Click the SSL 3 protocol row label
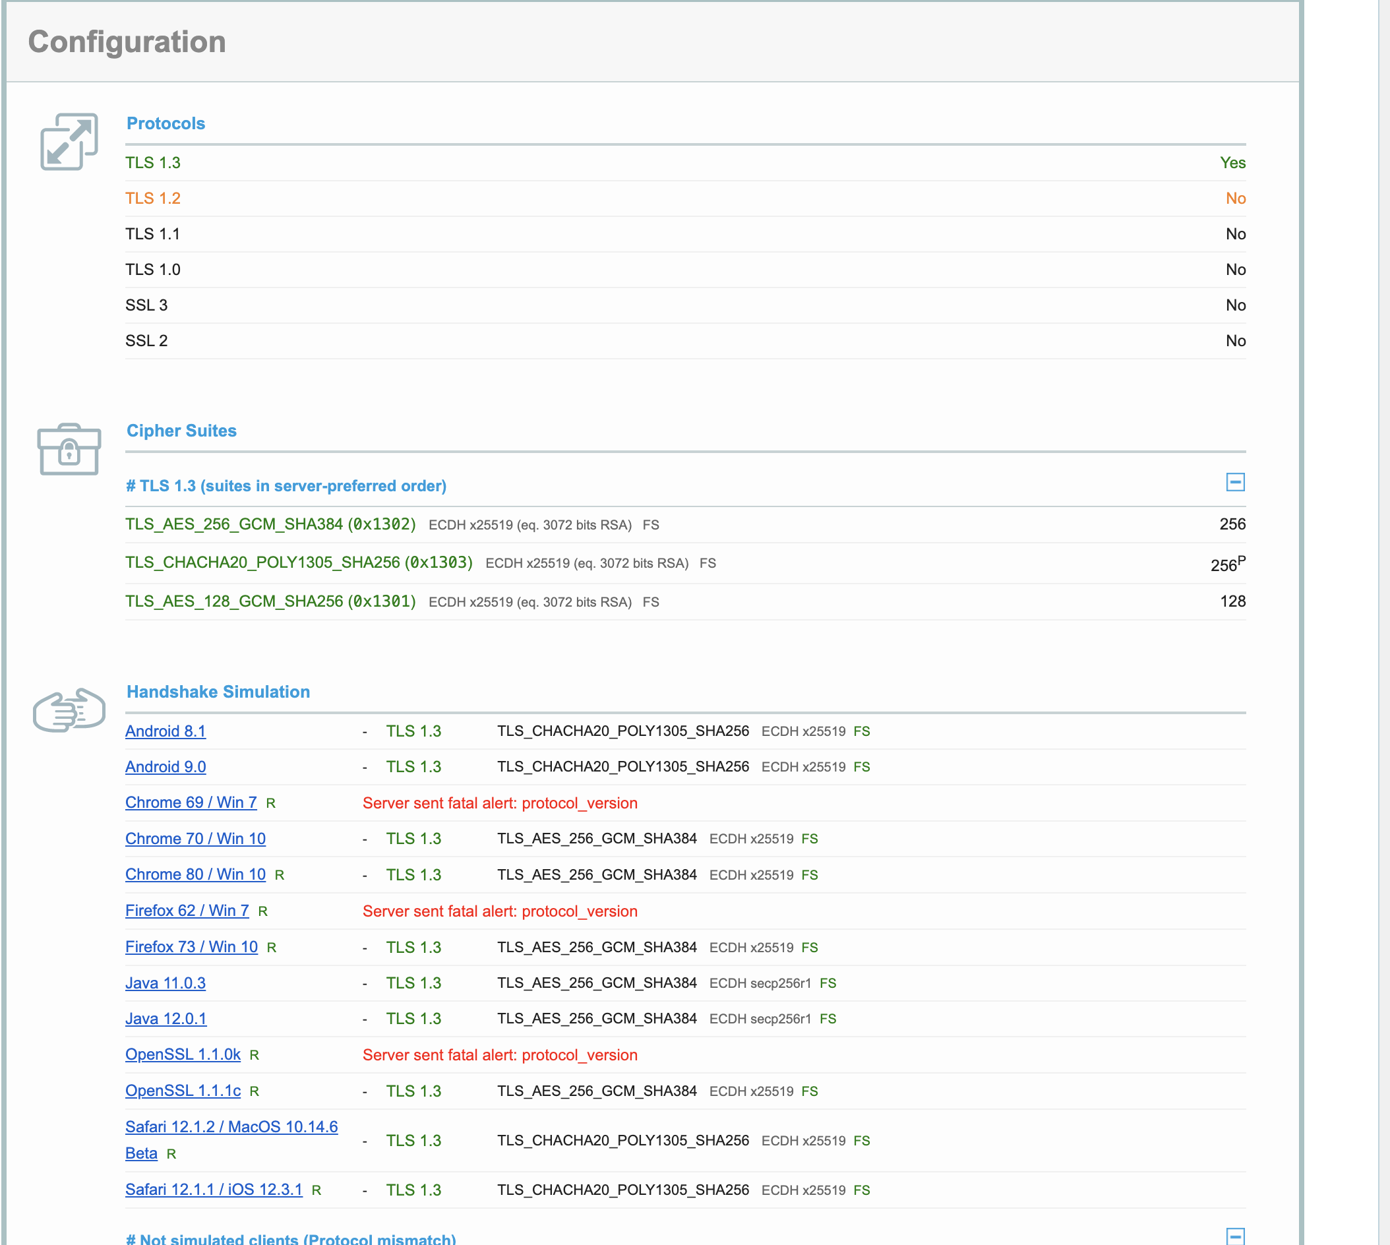The image size is (1390, 1245). 146,305
